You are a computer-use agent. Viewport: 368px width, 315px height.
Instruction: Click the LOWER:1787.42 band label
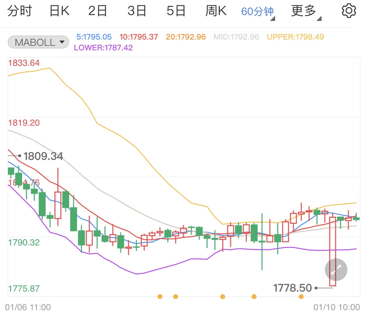(104, 47)
